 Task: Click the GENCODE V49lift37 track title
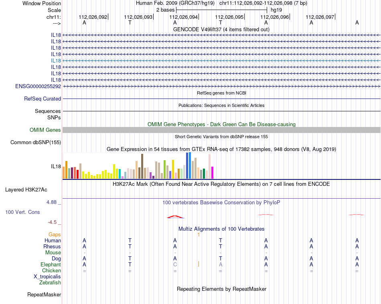(221, 29)
